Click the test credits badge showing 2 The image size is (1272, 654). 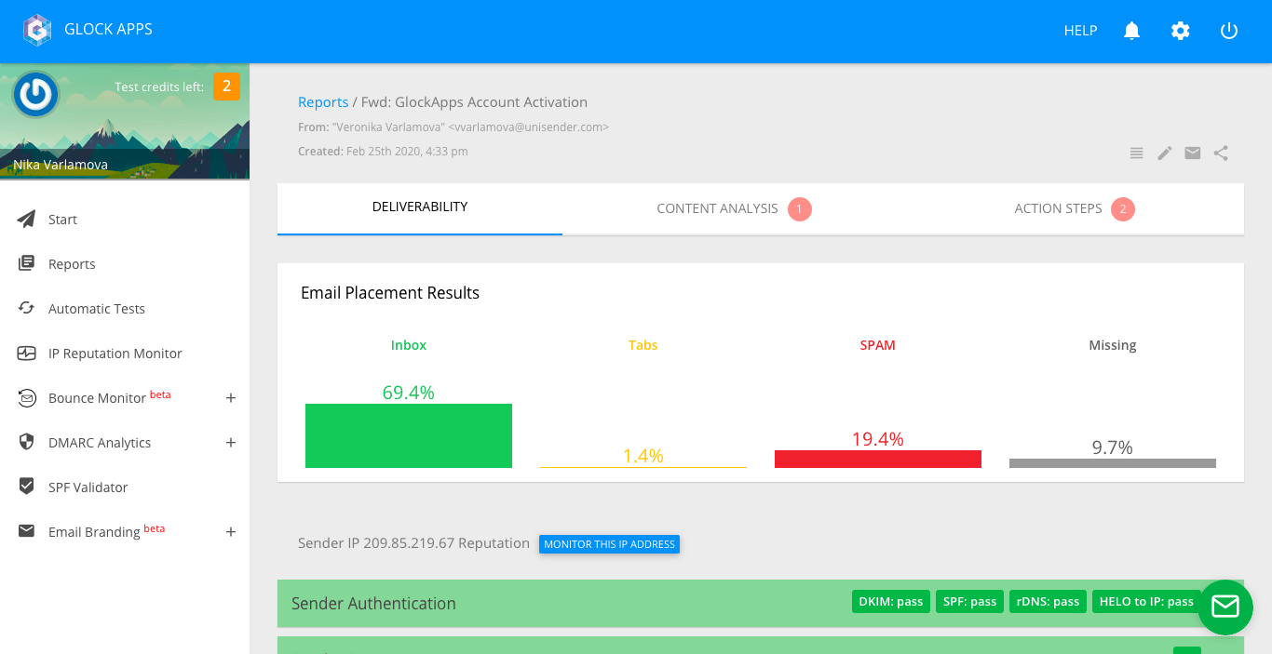coord(226,87)
